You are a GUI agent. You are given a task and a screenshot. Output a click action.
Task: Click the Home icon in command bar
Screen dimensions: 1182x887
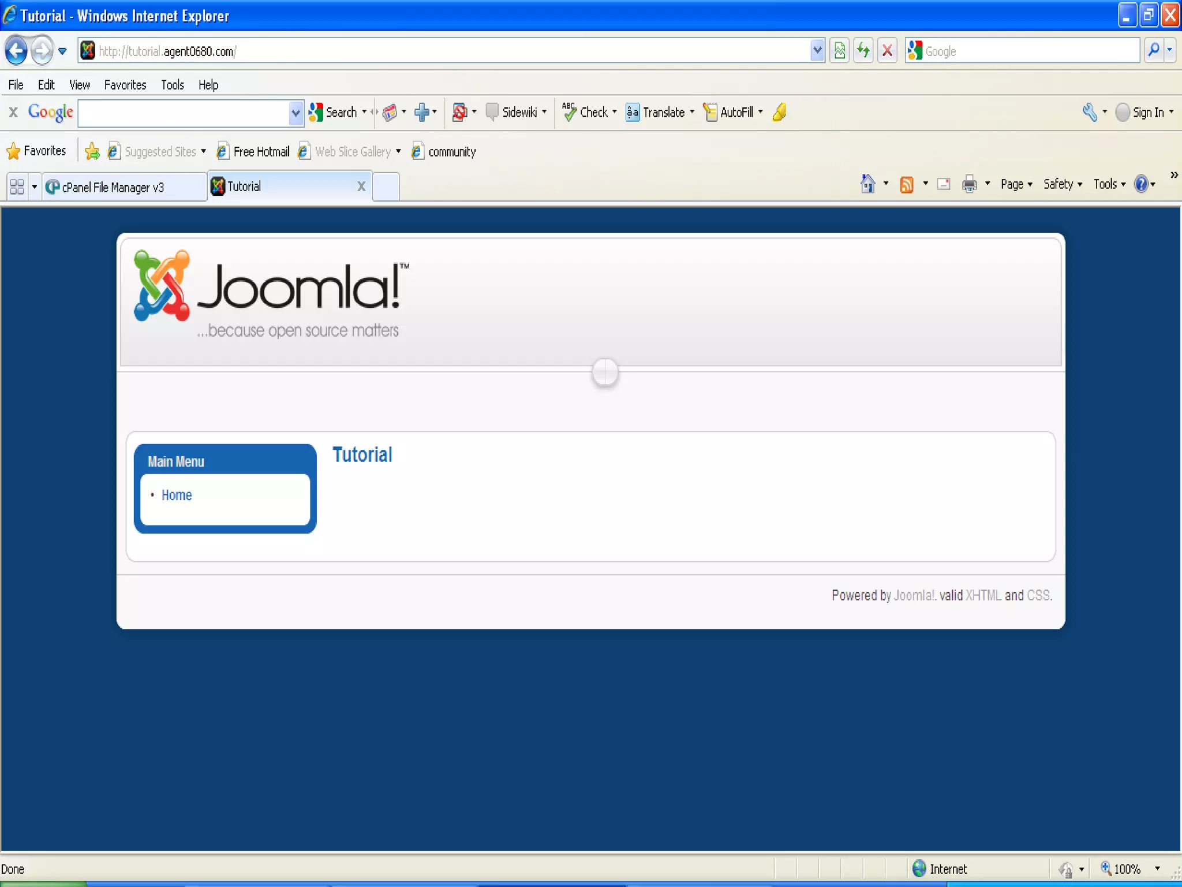867,184
